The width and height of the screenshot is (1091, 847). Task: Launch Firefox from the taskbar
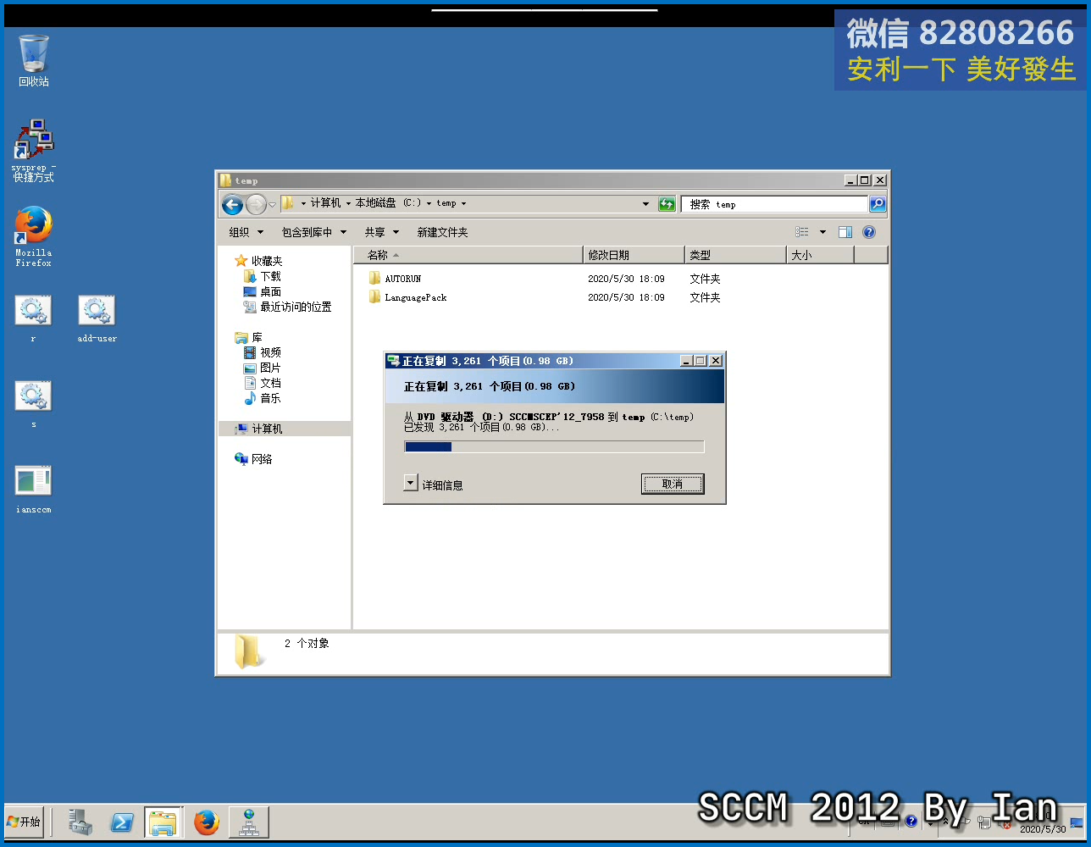tap(206, 822)
